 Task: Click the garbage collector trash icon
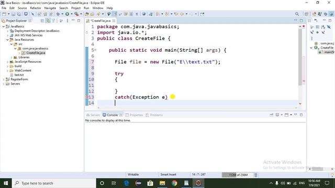(x=256, y=175)
